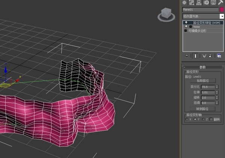The image size is (225, 158).
Task: Click Make Unique fork icon
Action: tap(204, 56)
